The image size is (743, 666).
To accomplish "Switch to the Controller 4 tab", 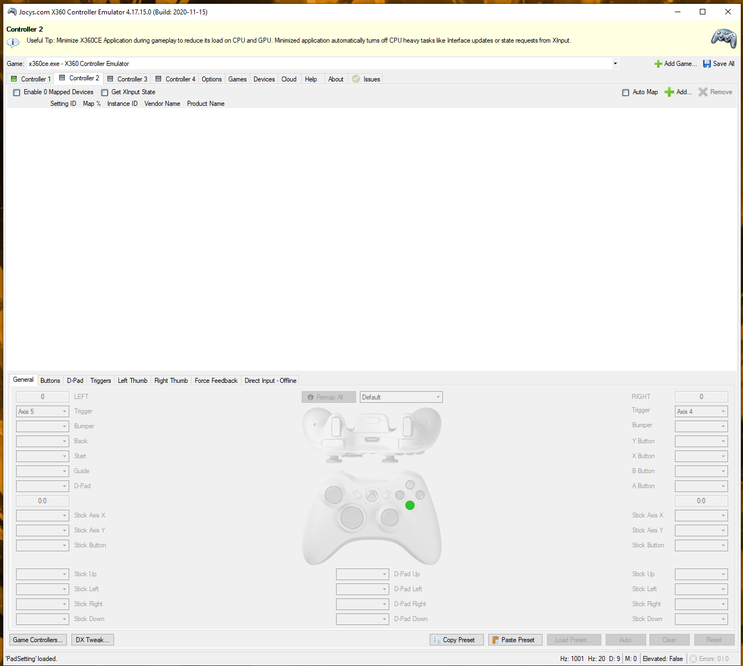I will coord(175,79).
